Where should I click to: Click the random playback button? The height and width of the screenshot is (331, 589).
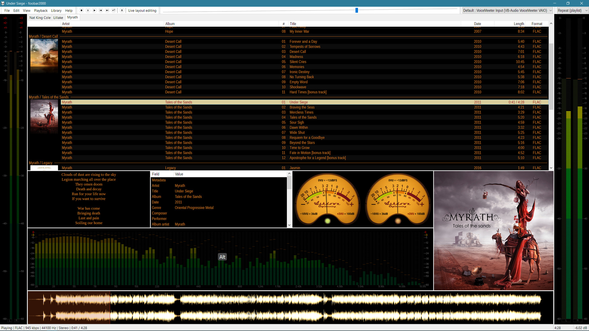click(x=114, y=10)
